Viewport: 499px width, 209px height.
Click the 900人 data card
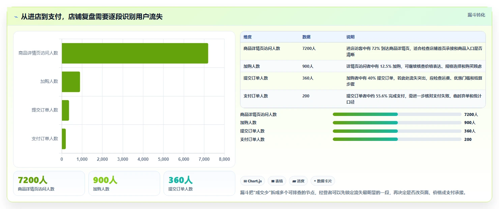click(x=124, y=183)
